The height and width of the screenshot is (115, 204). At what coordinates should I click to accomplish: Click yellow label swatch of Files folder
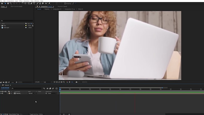tap(26, 26)
